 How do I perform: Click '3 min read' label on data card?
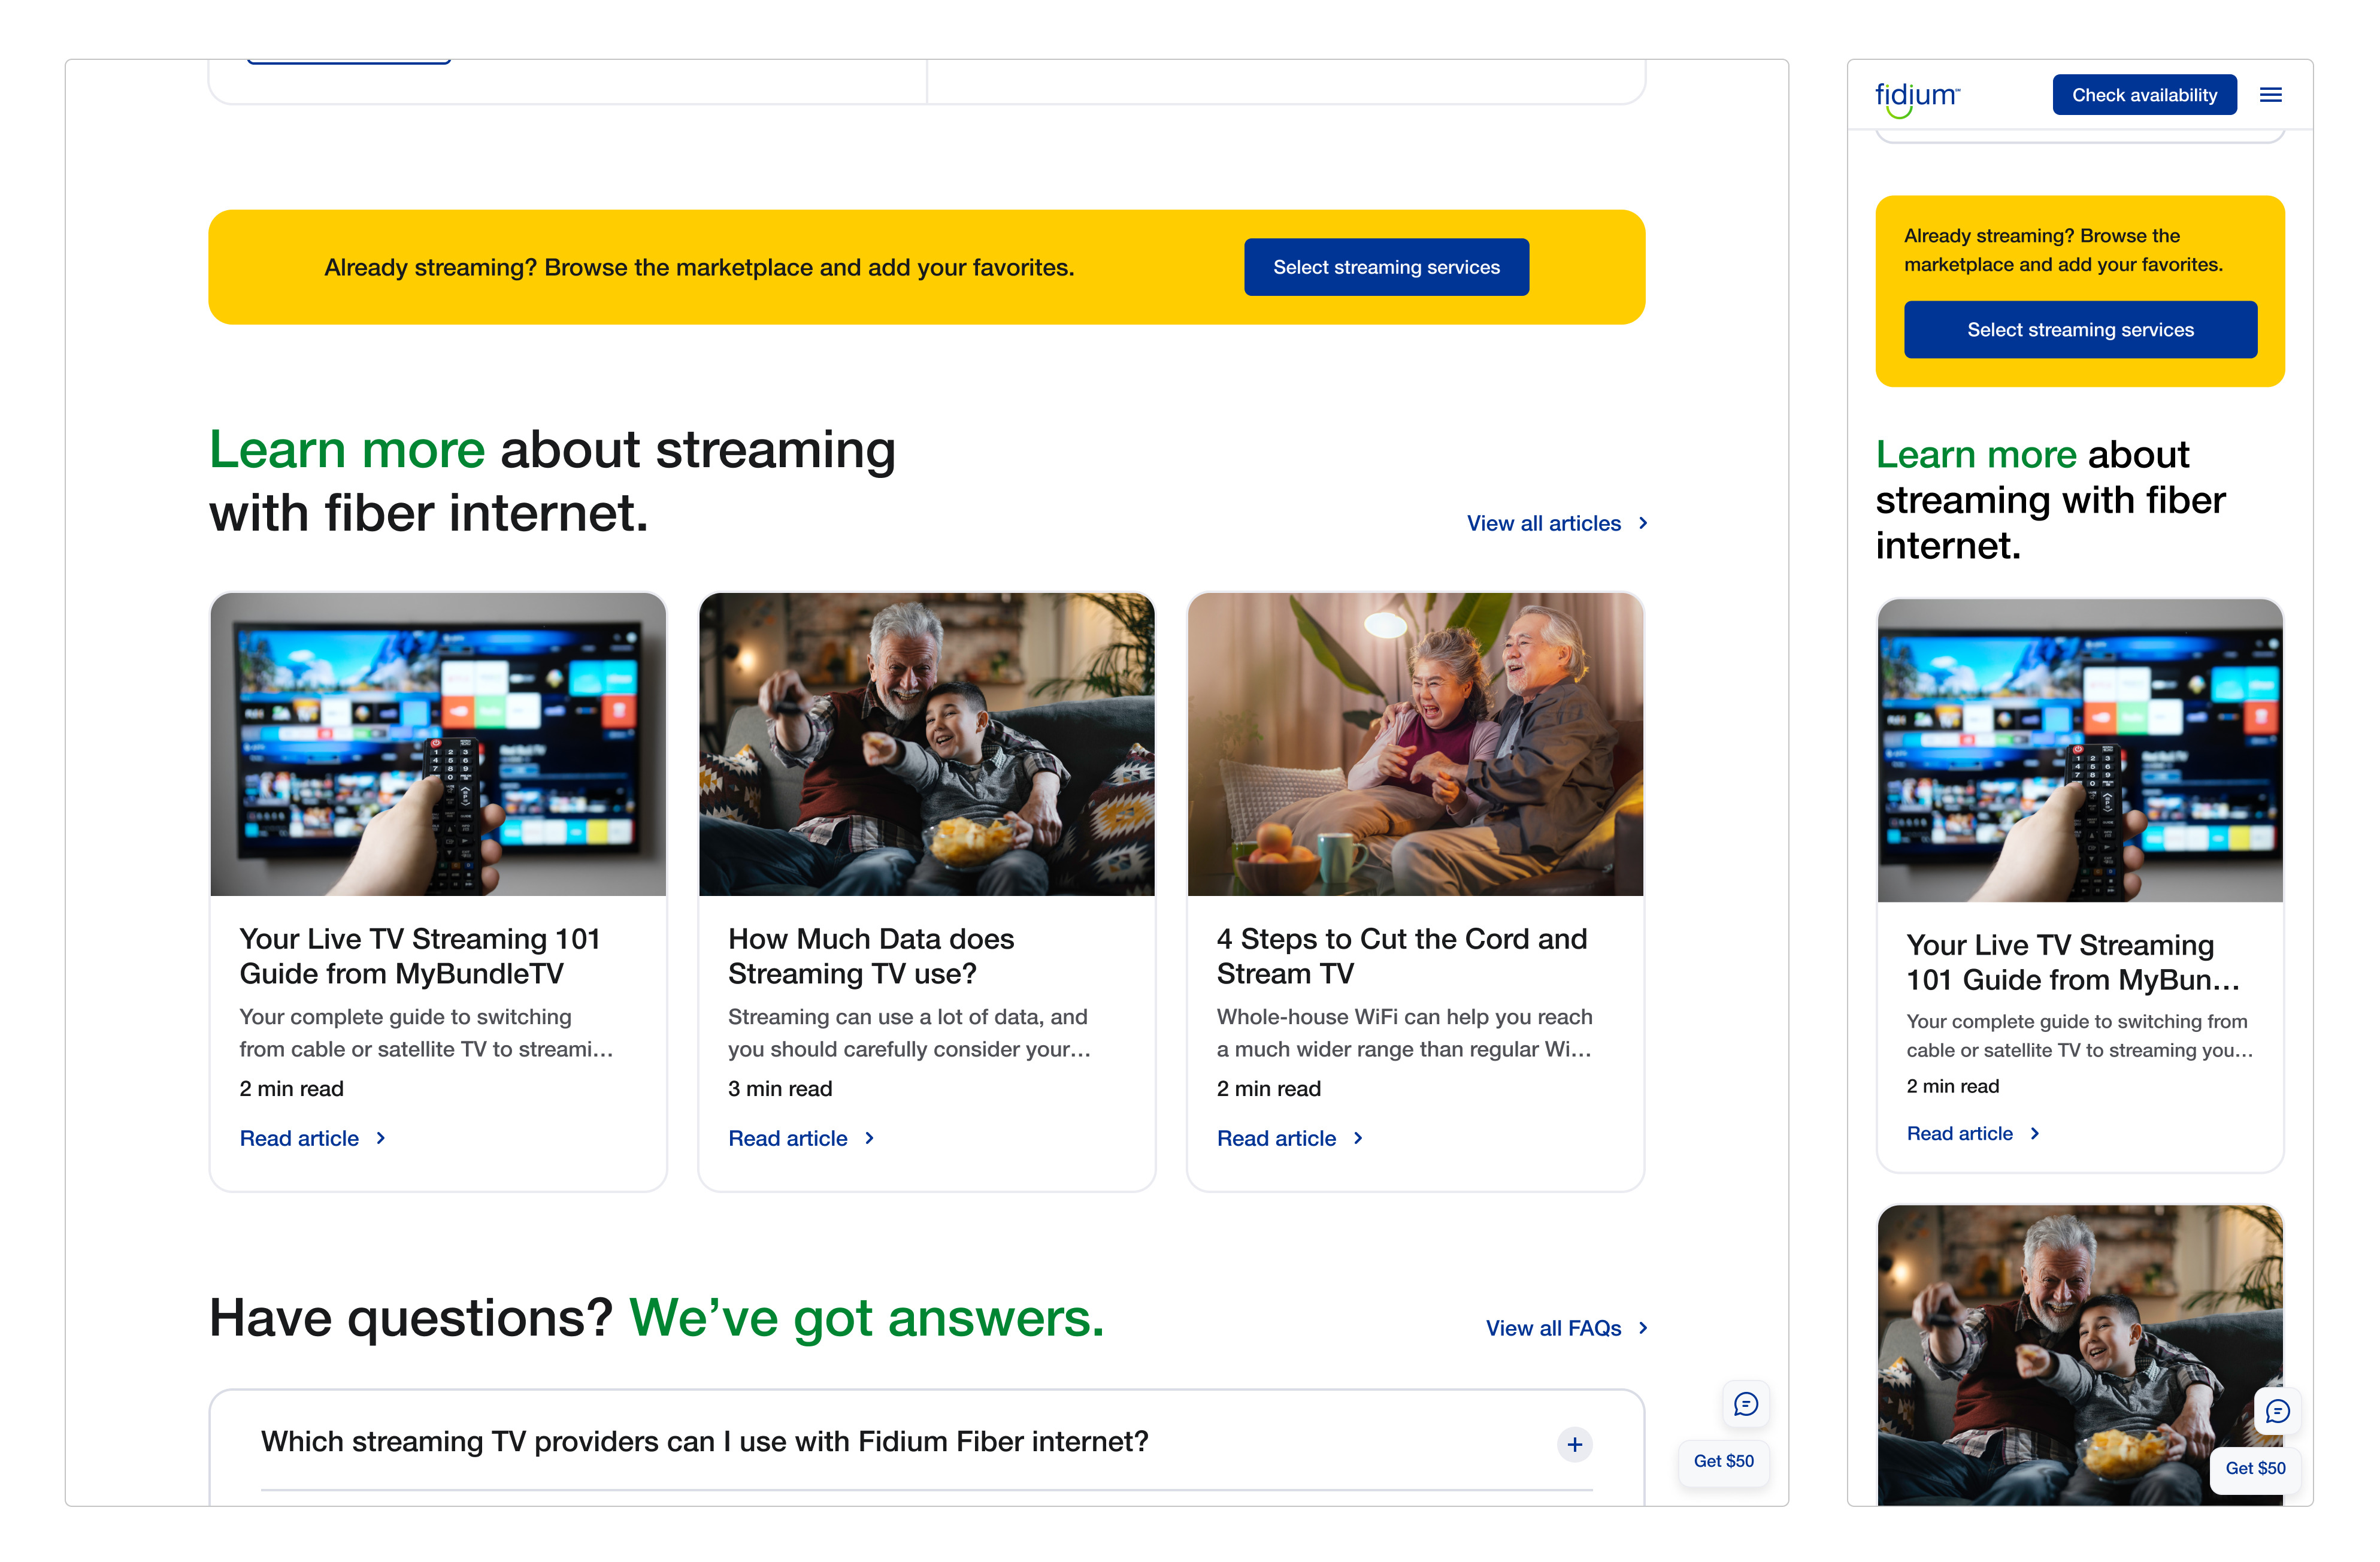(779, 1088)
